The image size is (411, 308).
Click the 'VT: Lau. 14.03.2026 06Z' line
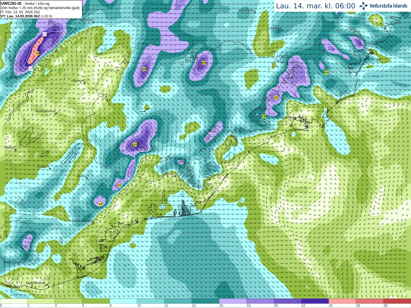tap(21, 16)
